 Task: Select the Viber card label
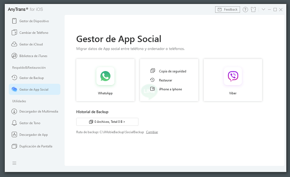233,93
